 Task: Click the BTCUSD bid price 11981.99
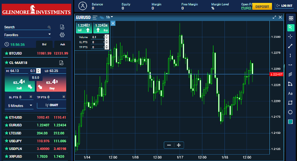(x=44, y=53)
